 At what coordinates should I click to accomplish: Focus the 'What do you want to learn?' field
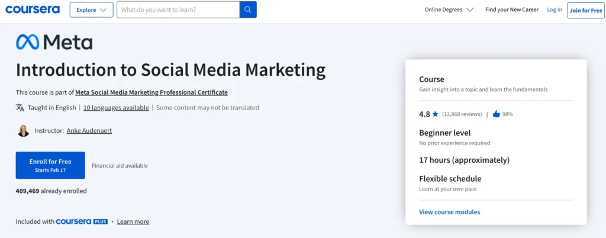178,9
